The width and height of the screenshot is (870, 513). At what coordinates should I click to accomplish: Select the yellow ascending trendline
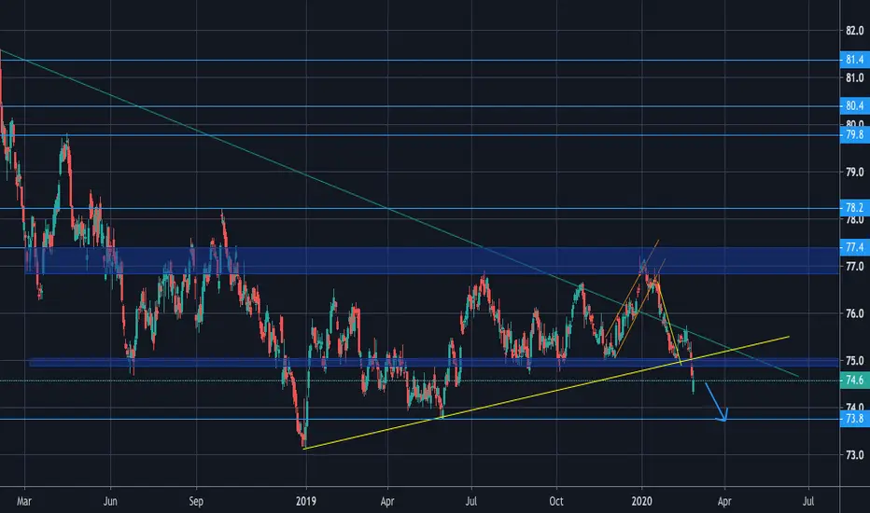tap(546, 392)
